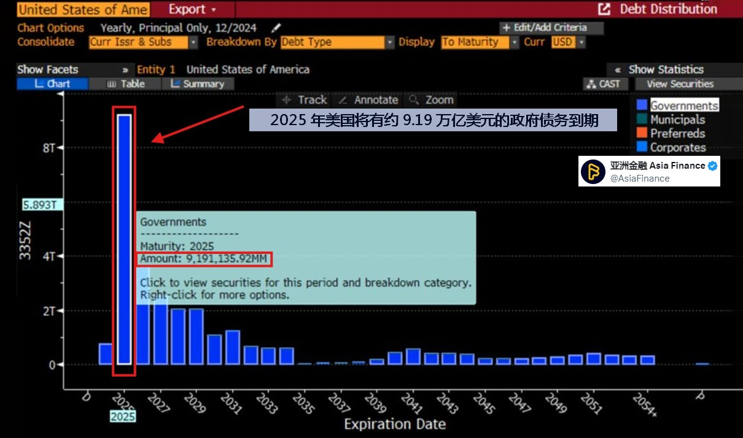The image size is (743, 438).
Task: Click the United States of Ame entity field
Action: [x=83, y=9]
